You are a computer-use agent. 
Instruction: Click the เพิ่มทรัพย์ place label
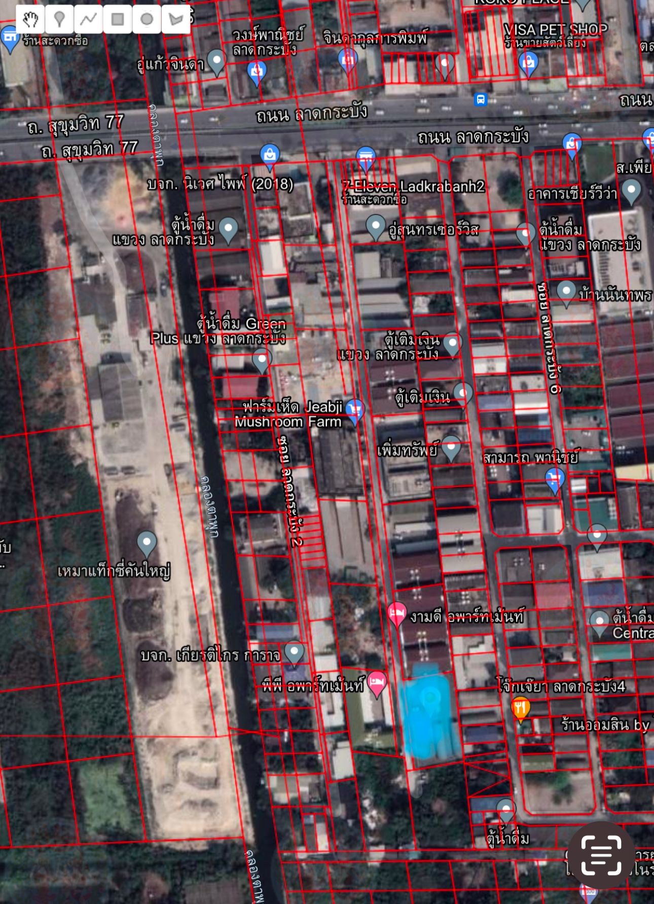tap(407, 450)
